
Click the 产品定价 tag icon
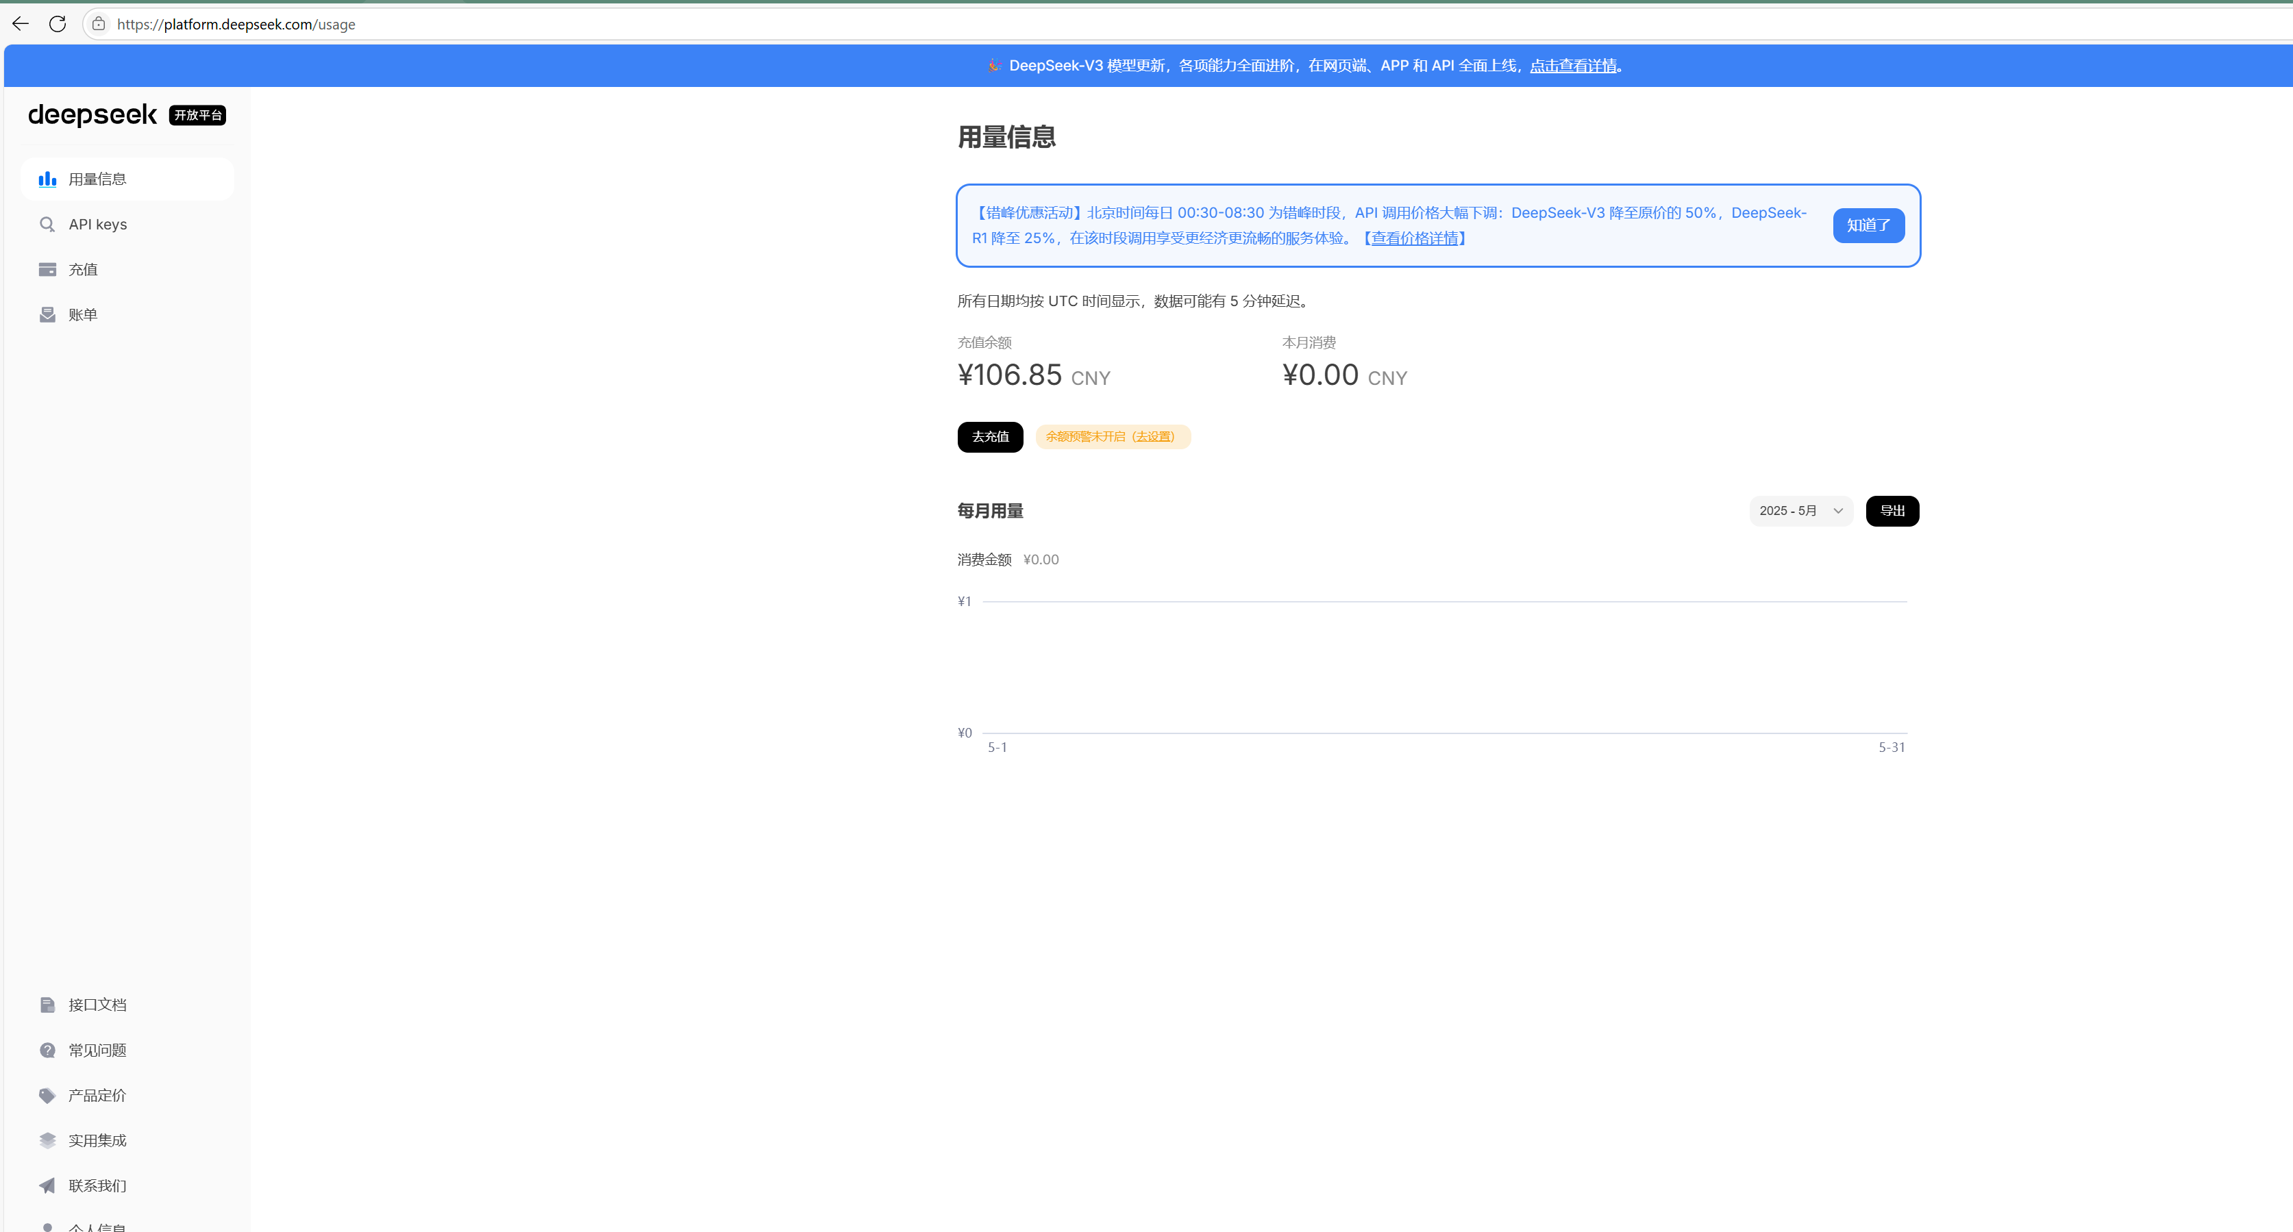pyautogui.click(x=47, y=1095)
